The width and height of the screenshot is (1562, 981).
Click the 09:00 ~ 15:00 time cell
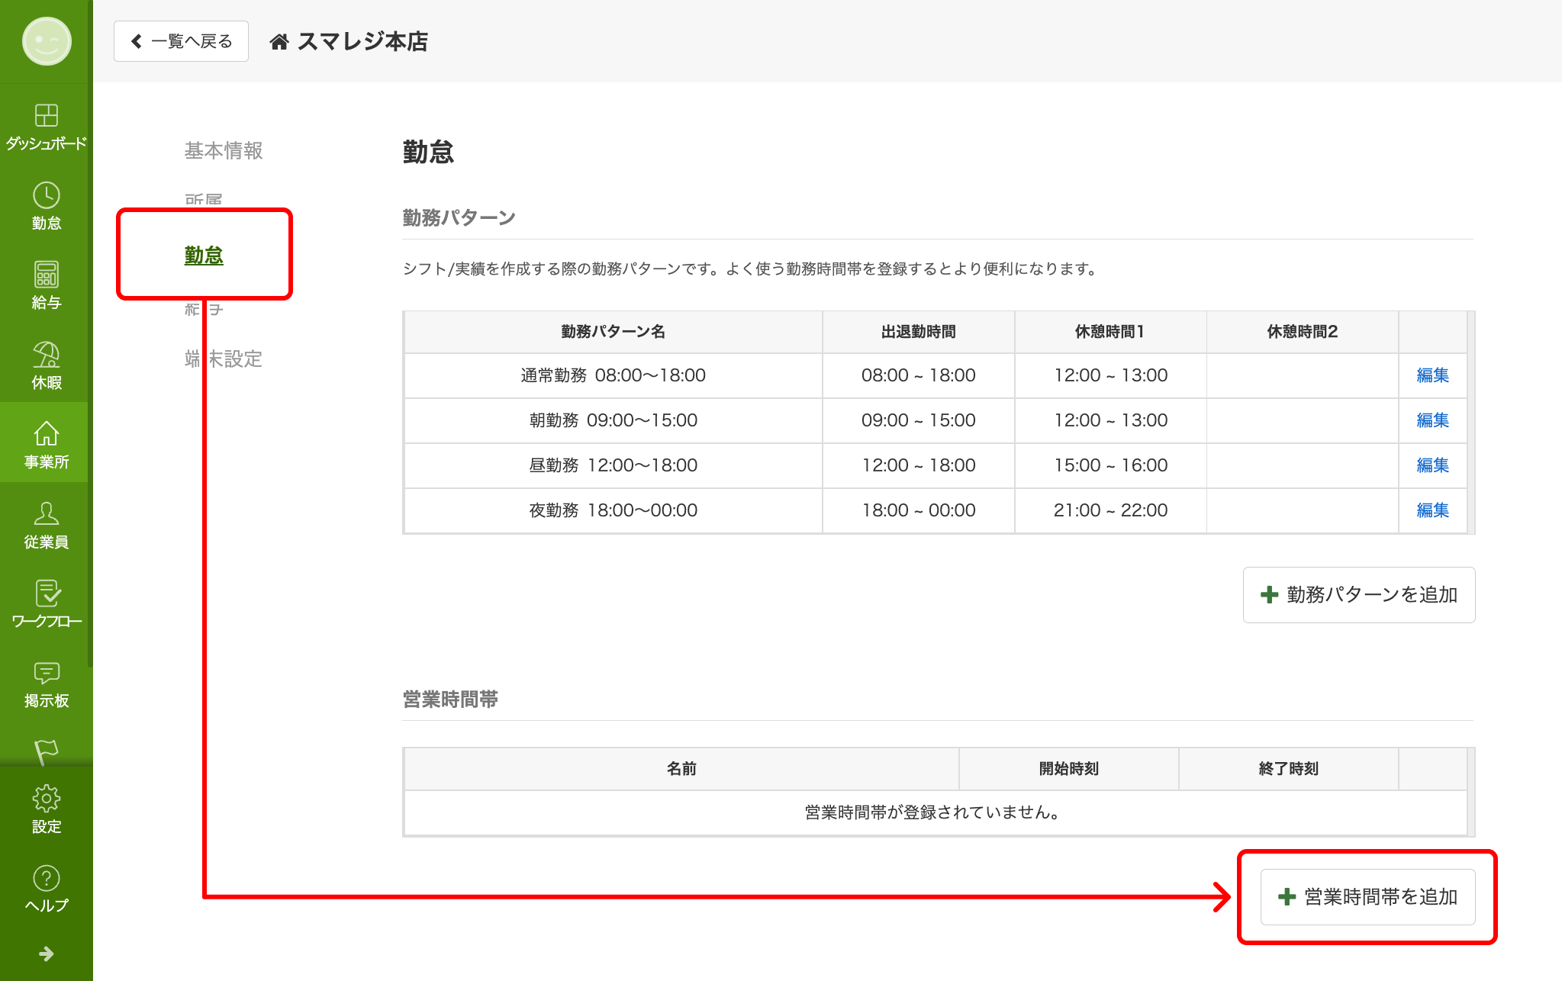[x=919, y=420]
